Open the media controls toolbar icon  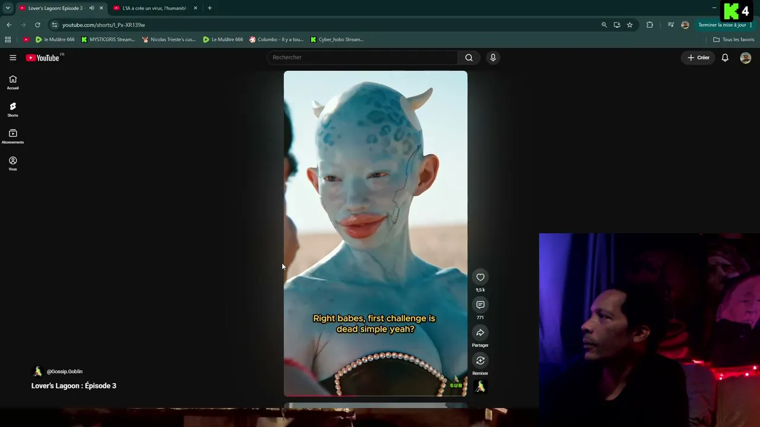(671, 25)
